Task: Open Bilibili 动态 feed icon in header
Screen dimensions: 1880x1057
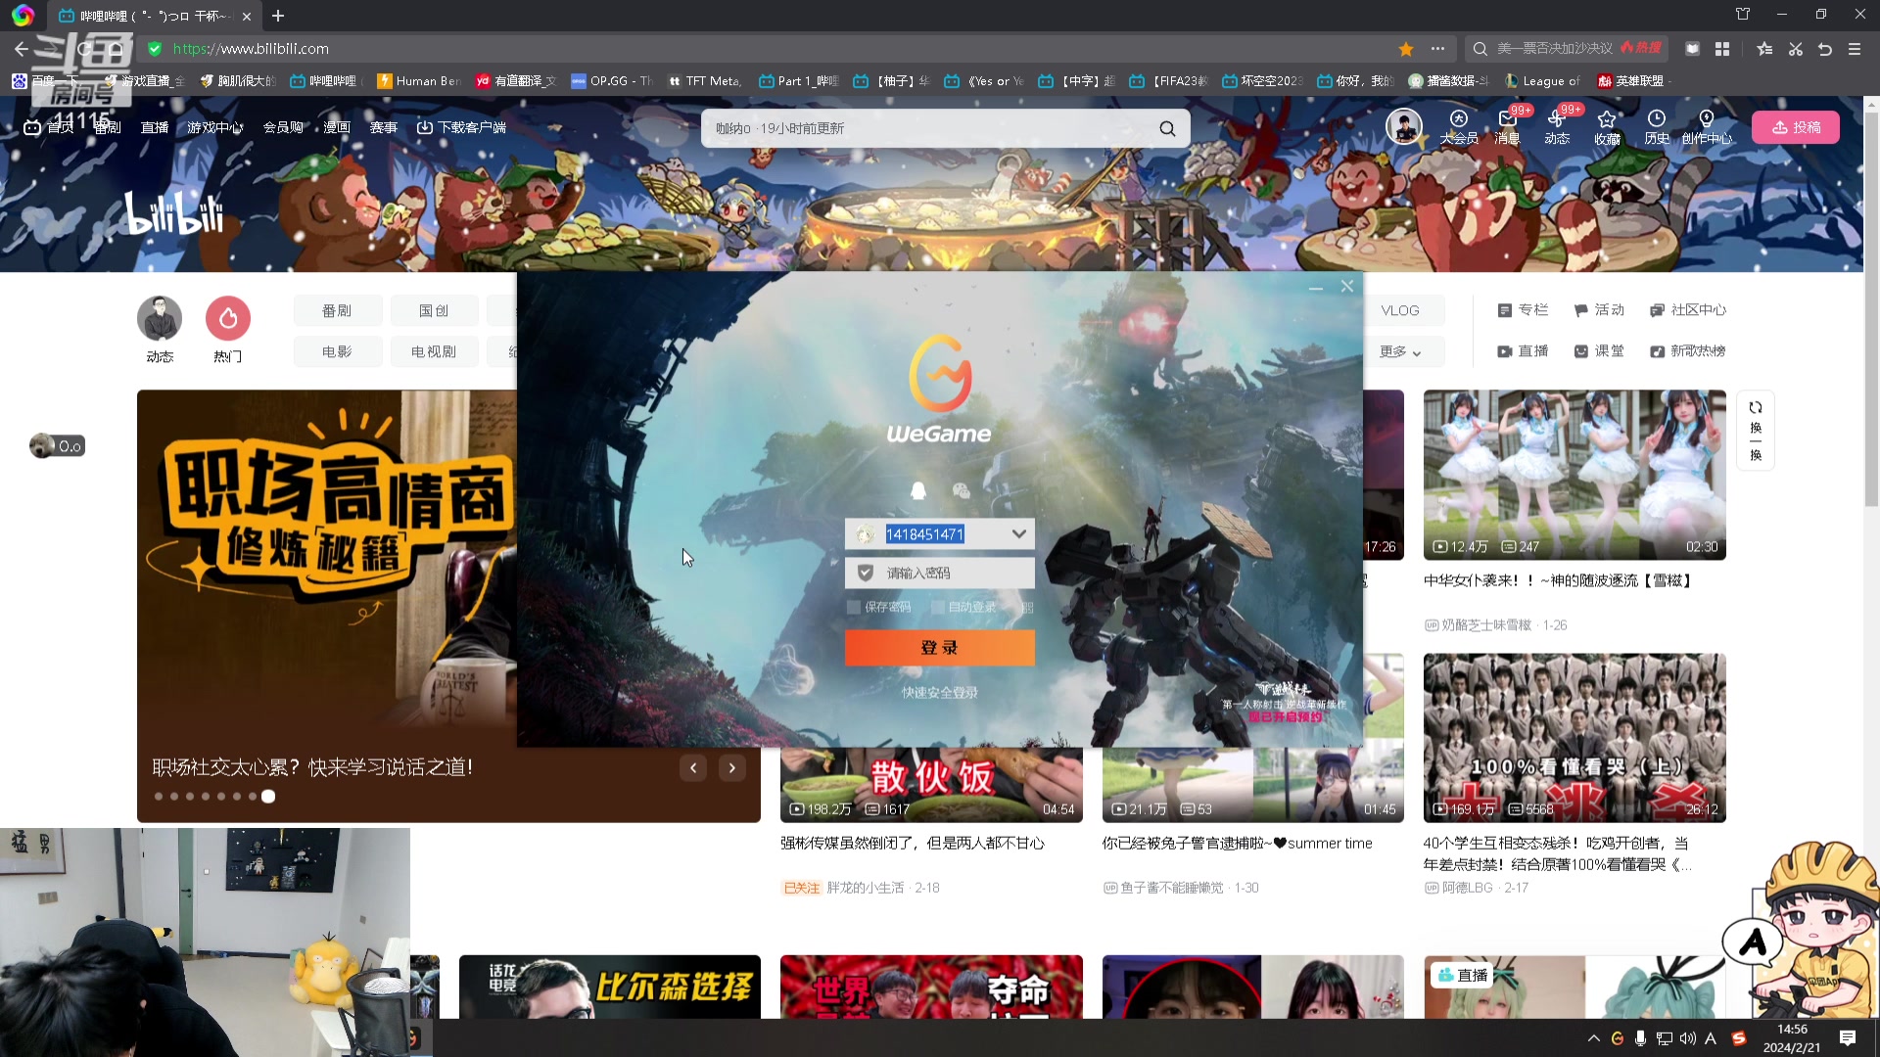Action: click(x=1557, y=127)
